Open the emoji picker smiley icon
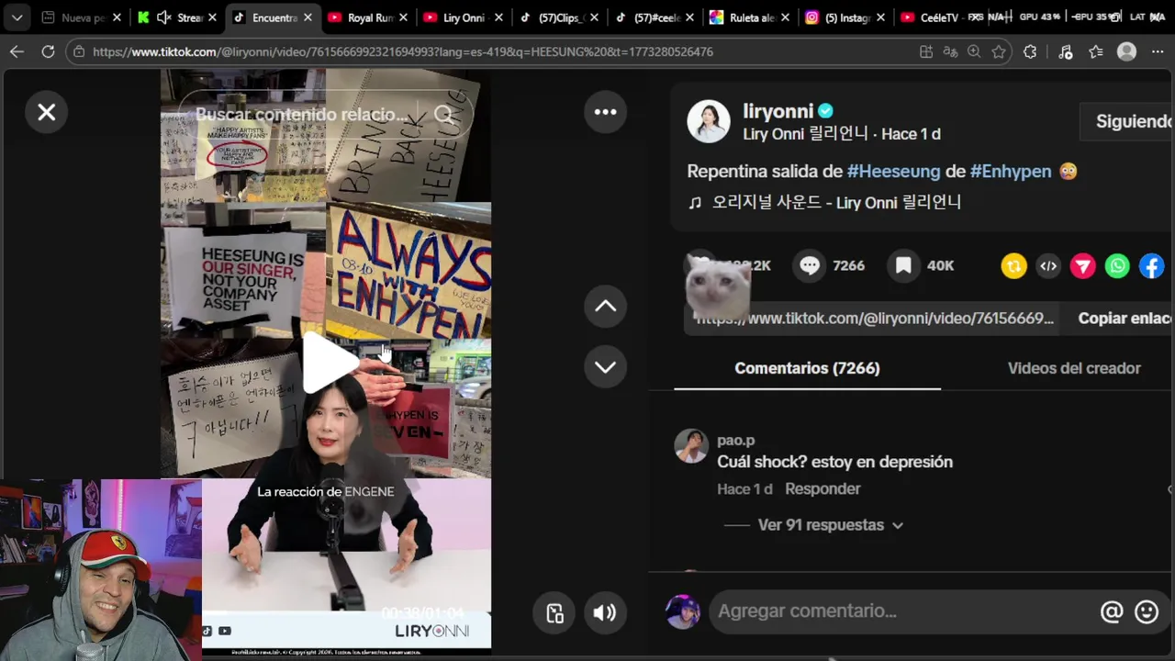 (x=1147, y=612)
